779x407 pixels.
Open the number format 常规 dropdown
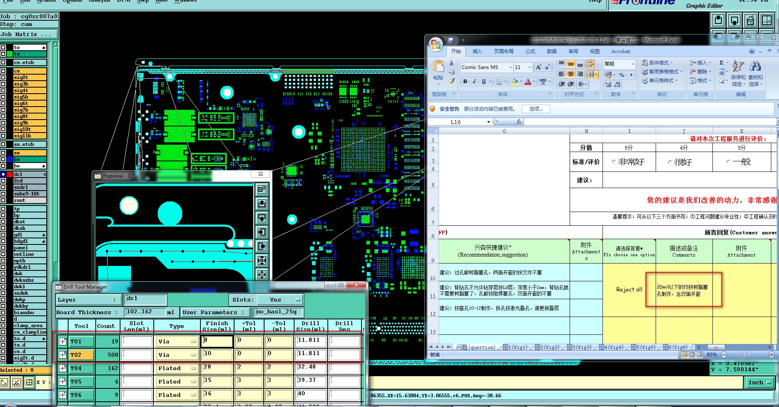[632, 64]
